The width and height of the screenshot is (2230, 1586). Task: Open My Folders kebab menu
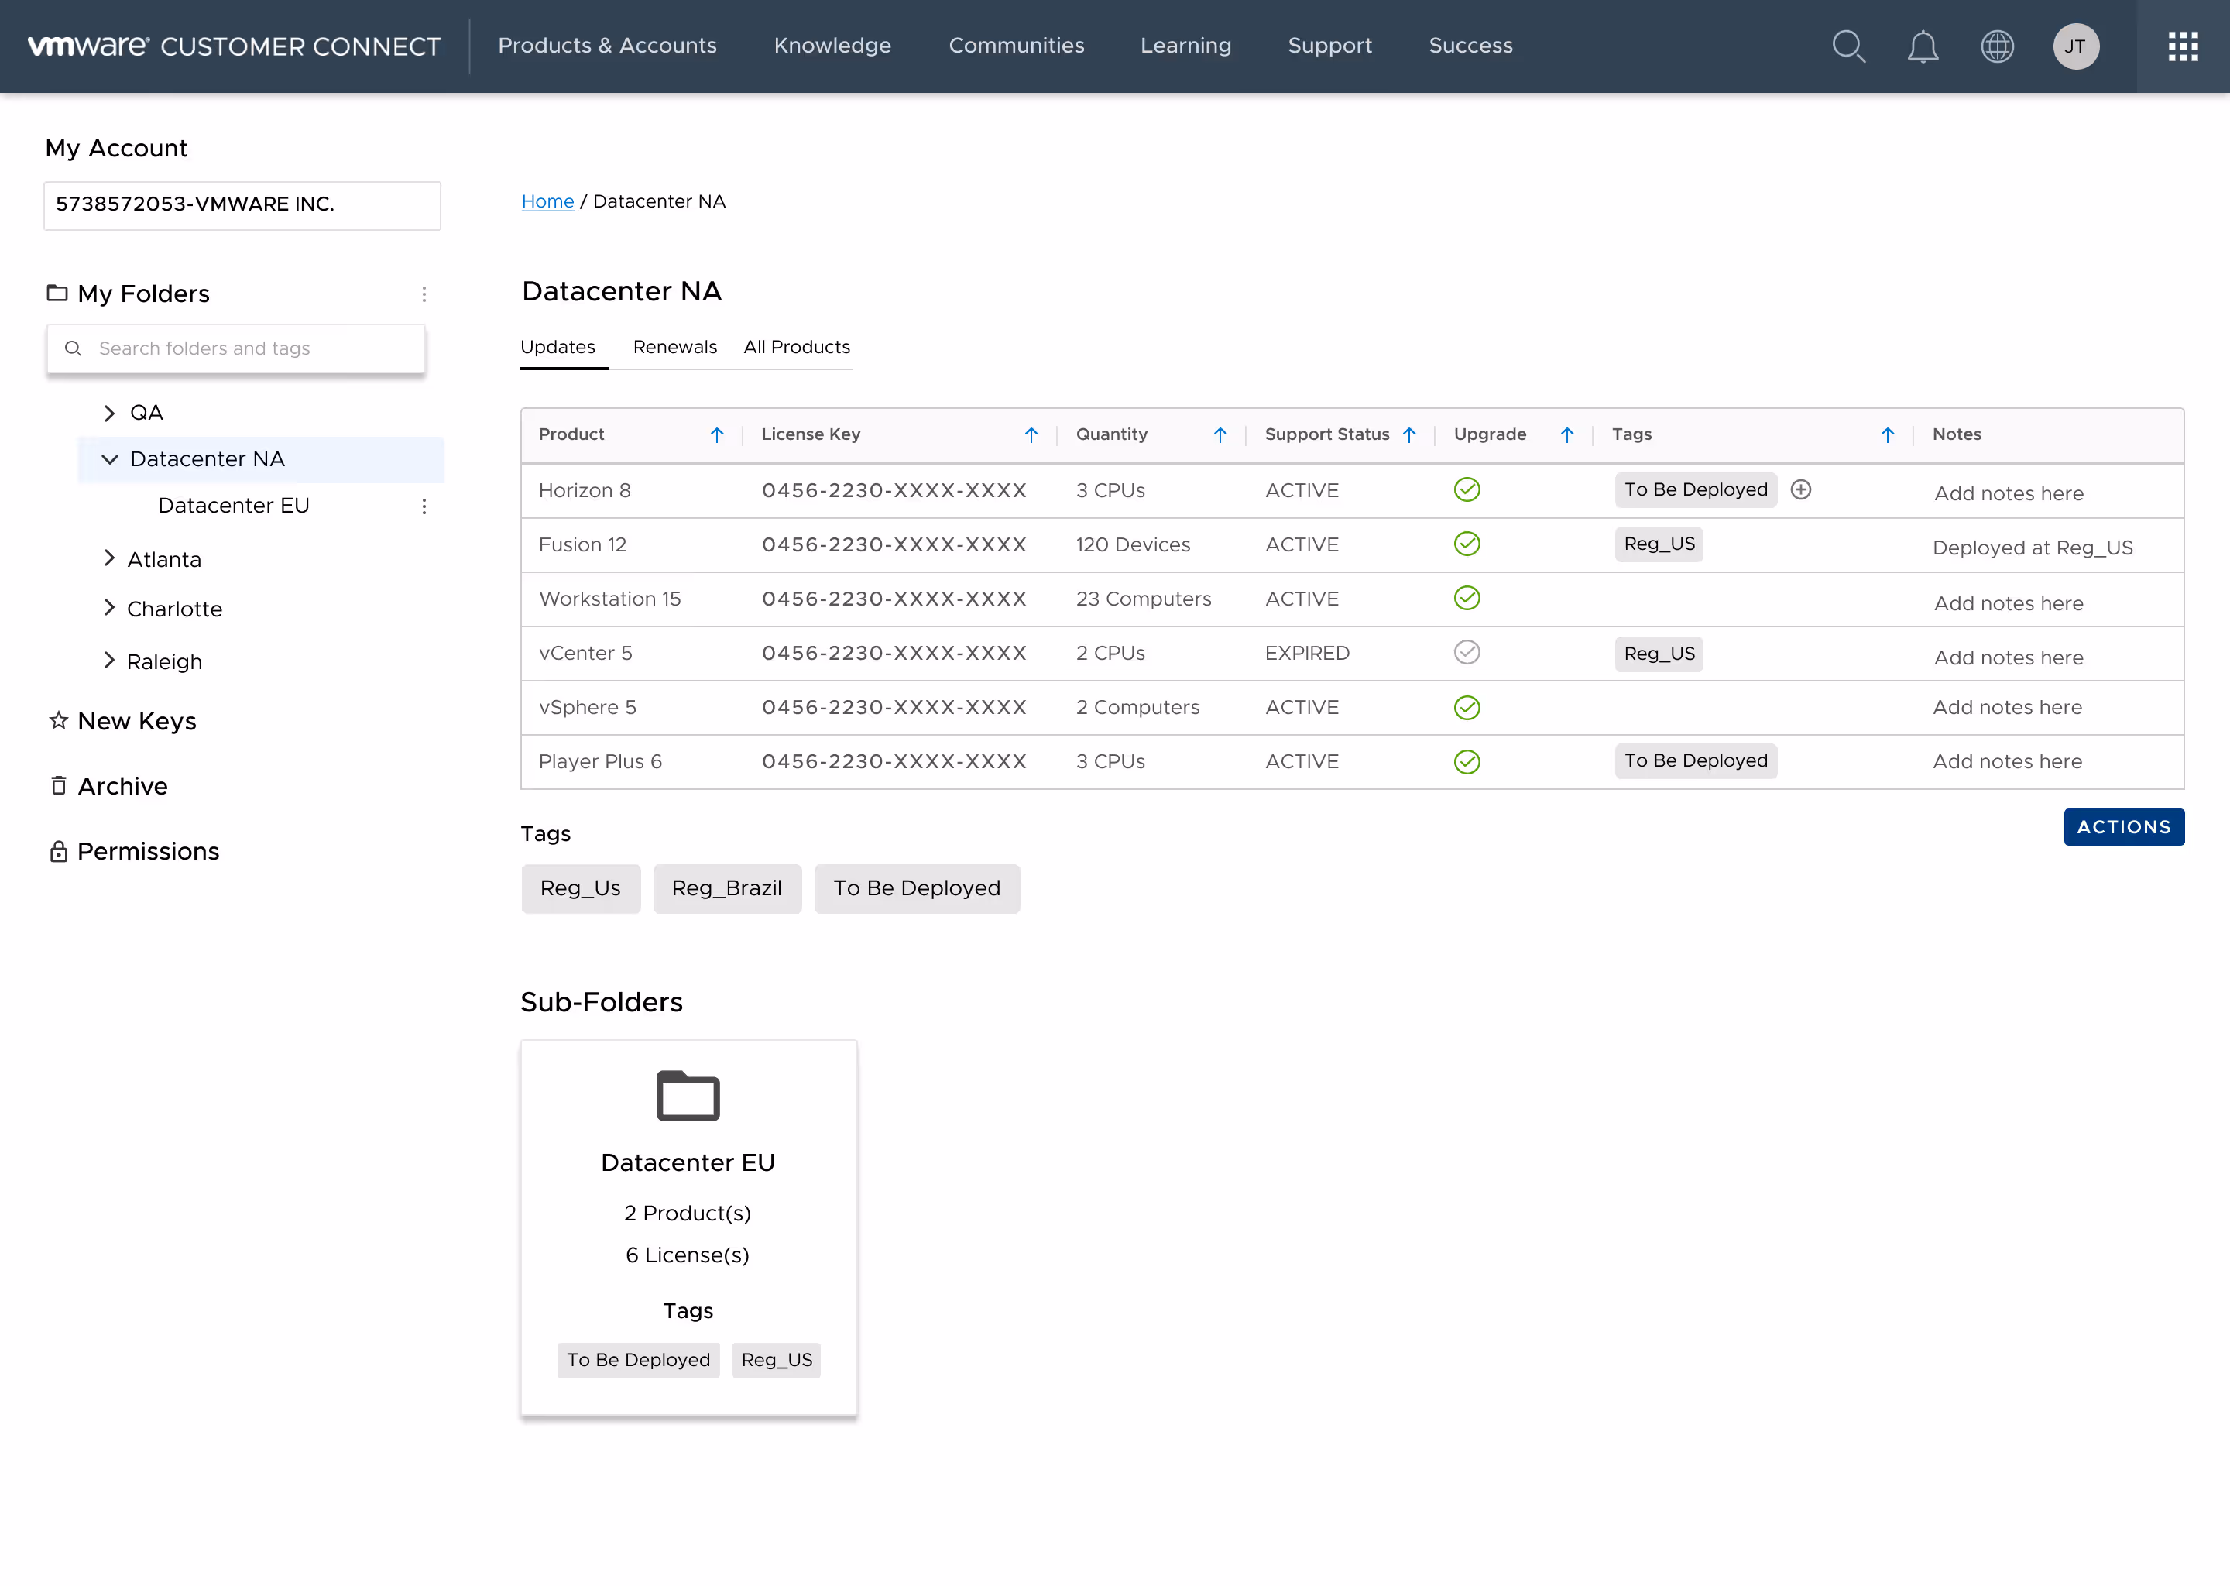pyautogui.click(x=424, y=294)
